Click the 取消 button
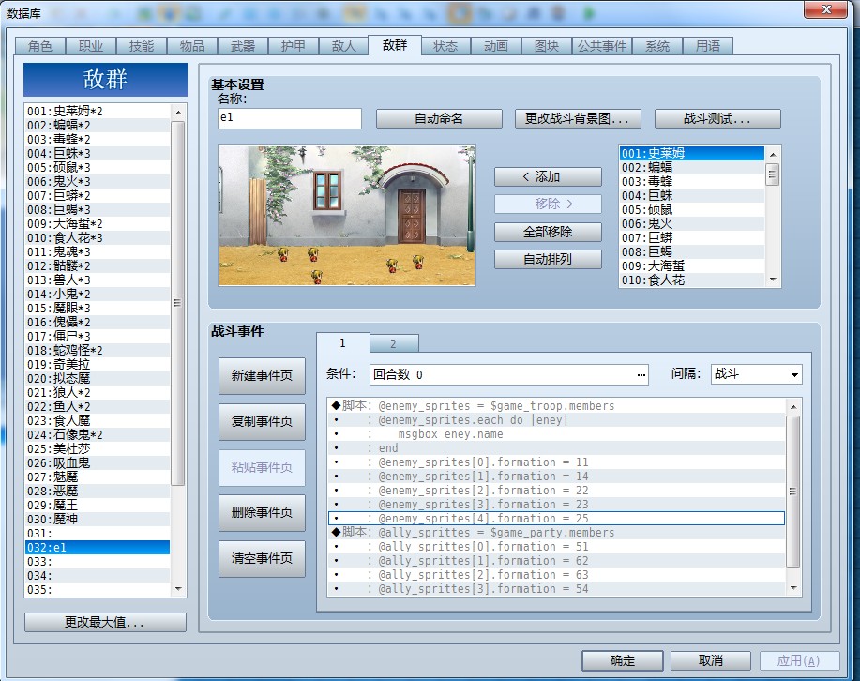This screenshot has width=860, height=681. pyautogui.click(x=711, y=660)
